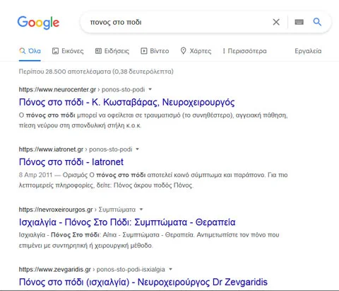Click the snippet starting 'Ισχιαλγία - Πόνος Στο πόδι: Αίτια'
The image size is (339, 291).
click(149, 240)
